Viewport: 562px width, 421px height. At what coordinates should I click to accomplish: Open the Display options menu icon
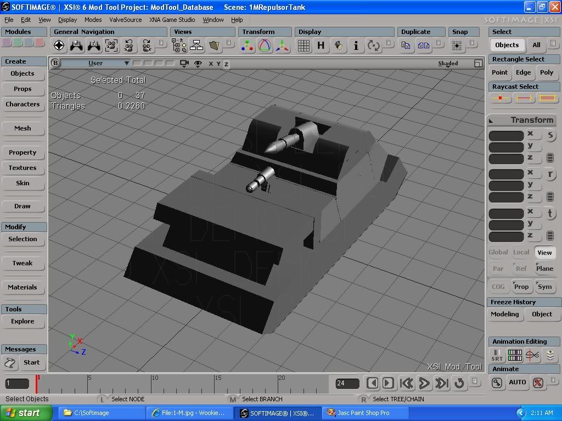coord(389,43)
